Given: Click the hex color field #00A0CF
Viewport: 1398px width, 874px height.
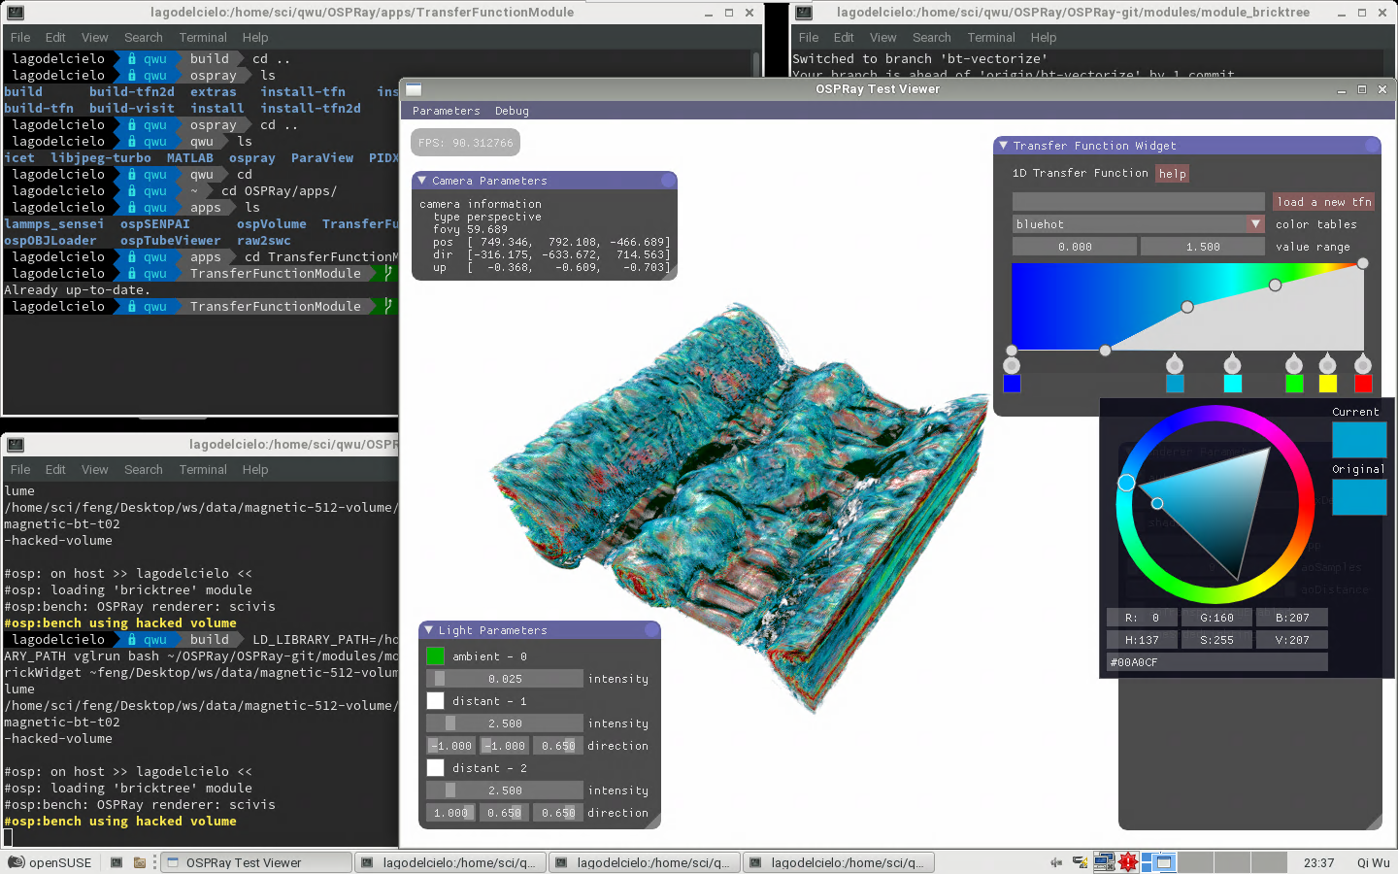Looking at the screenshot, I should [x=1217, y=662].
